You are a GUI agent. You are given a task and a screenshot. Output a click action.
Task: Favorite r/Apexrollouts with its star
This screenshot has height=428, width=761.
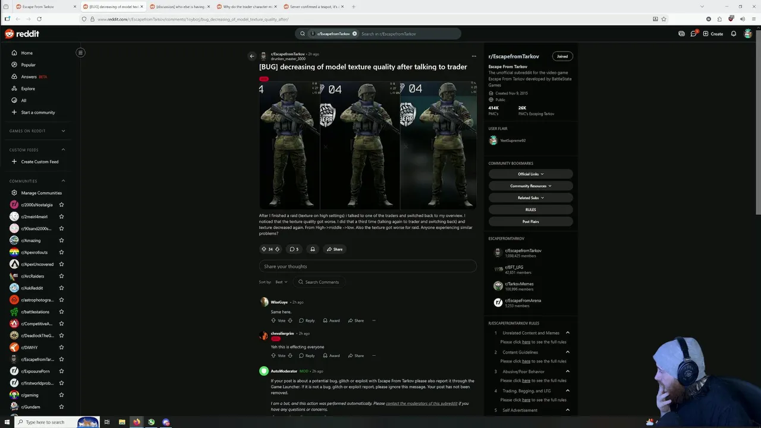coord(61,252)
